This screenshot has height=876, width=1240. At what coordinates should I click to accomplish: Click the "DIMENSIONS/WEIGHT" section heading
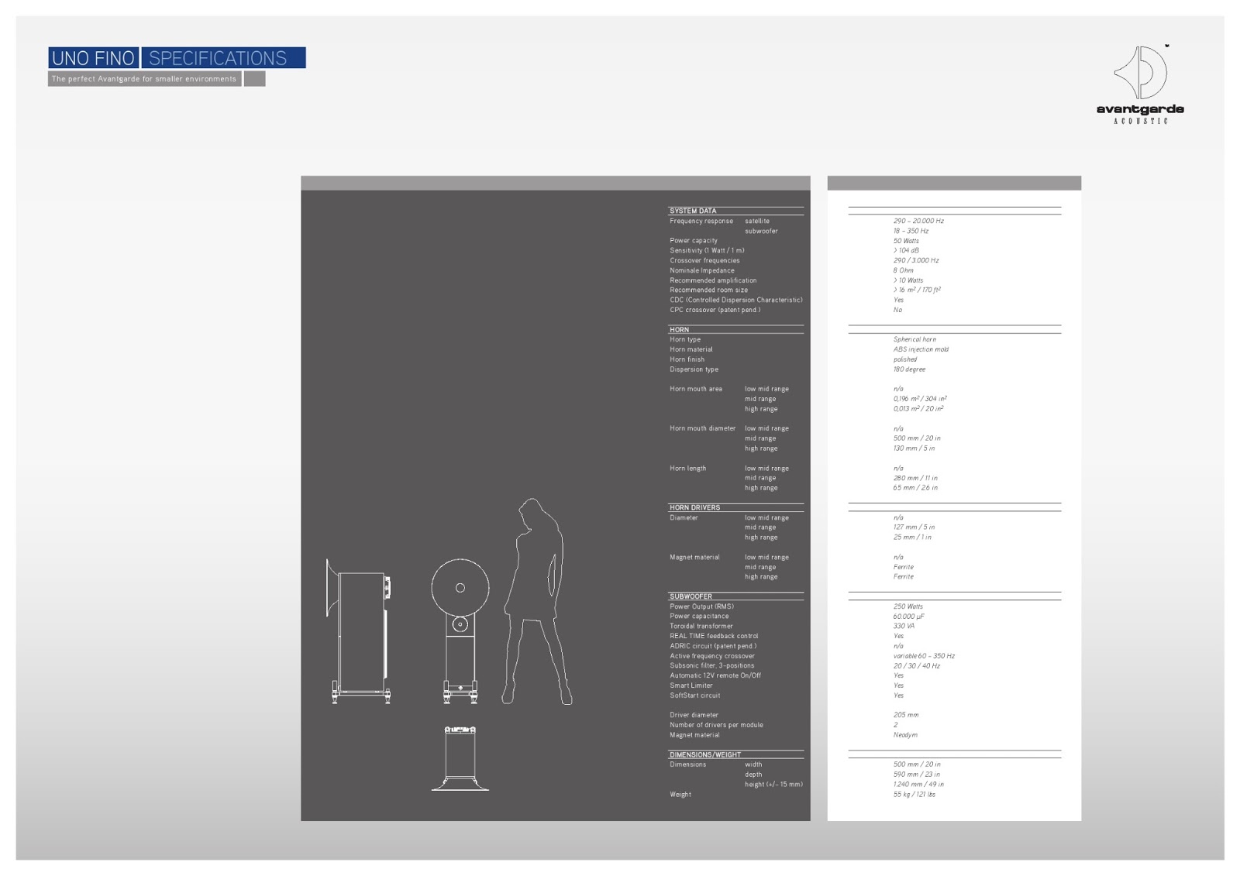(705, 754)
